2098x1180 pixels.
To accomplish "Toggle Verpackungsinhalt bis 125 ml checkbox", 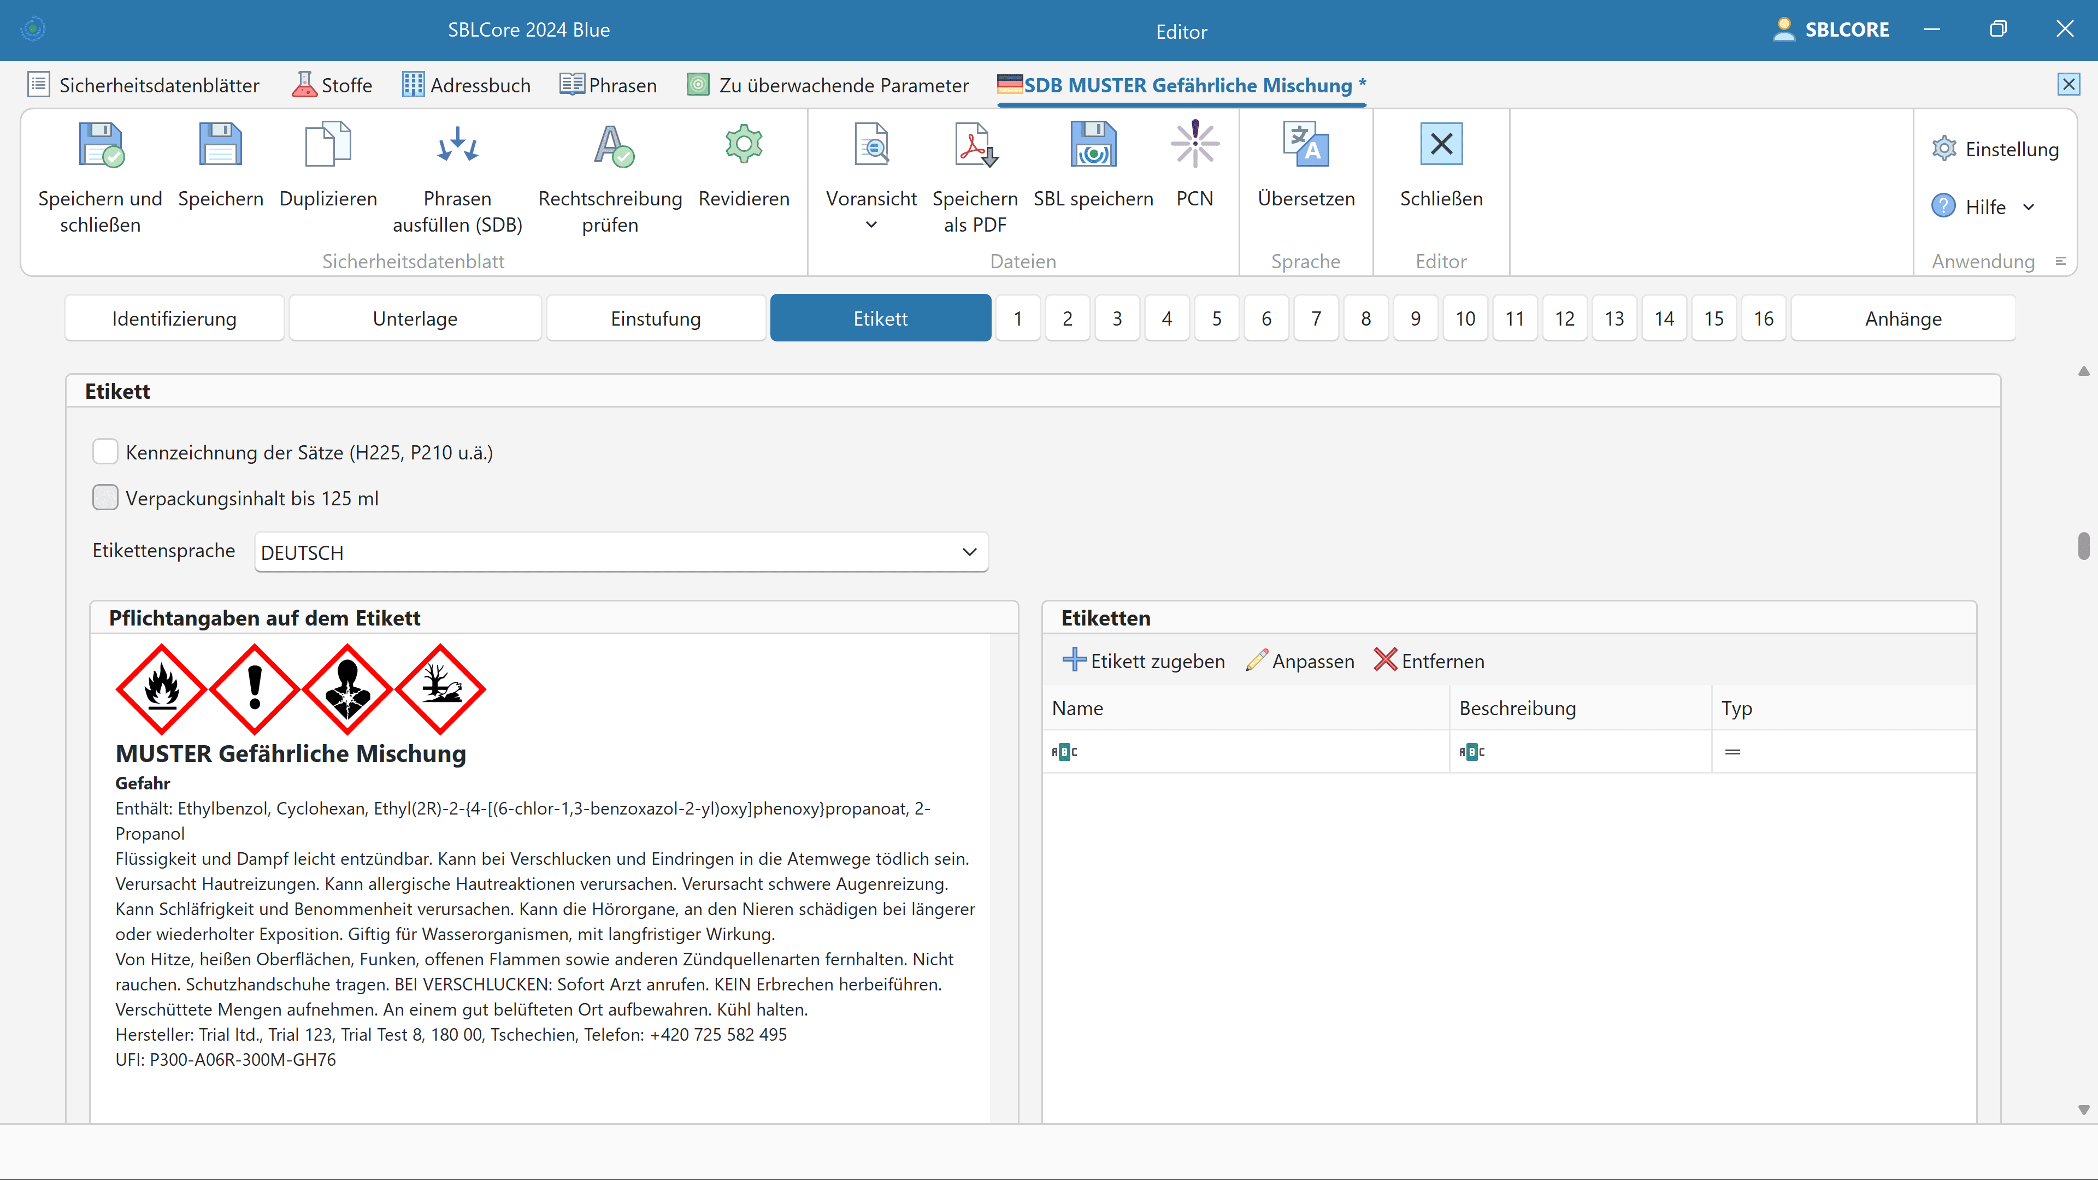I will pyautogui.click(x=105, y=498).
